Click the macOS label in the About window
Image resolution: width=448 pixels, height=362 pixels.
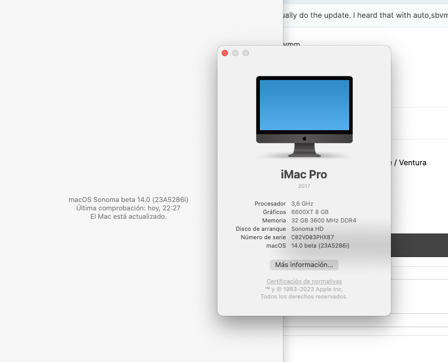276,246
